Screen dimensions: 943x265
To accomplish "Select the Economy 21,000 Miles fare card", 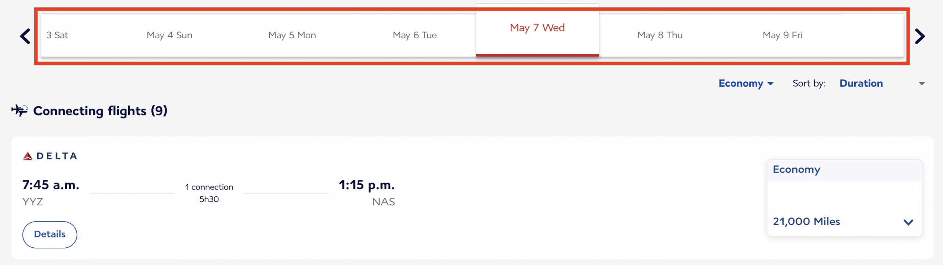I will pyautogui.click(x=844, y=198).
